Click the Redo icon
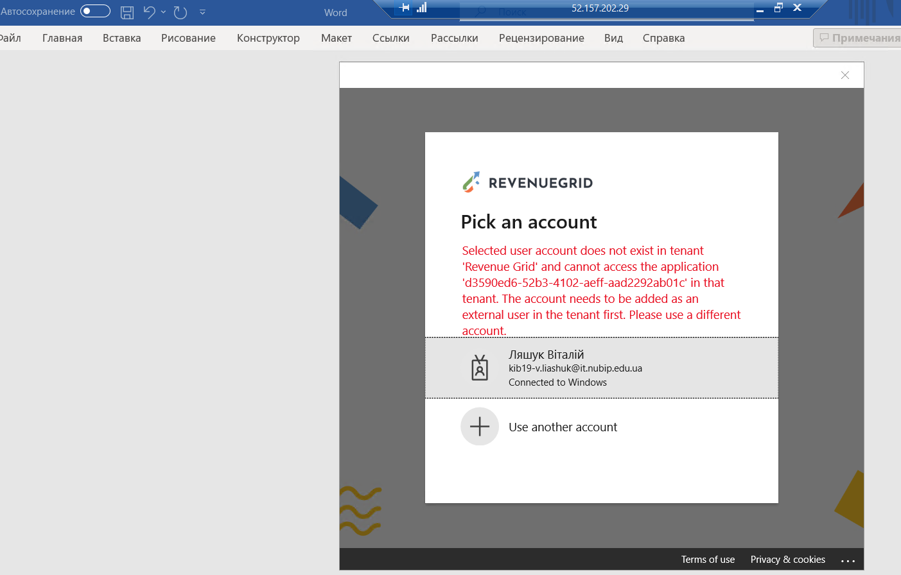Screen dimensions: 901x575 pos(180,12)
